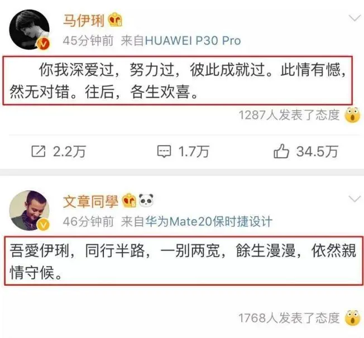
Task: Click the HUAWEI P30 Pro source link
Action: (193, 41)
